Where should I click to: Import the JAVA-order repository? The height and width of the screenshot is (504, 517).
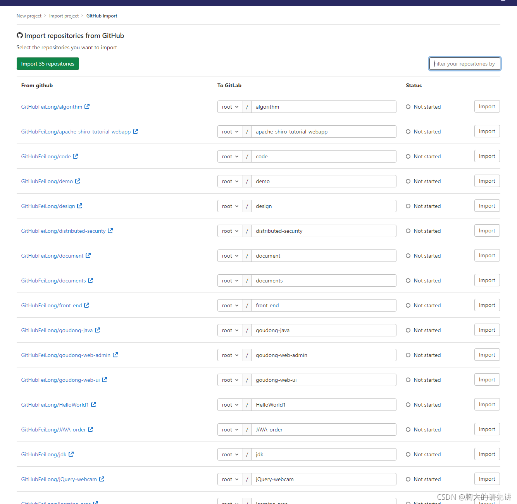pos(487,429)
